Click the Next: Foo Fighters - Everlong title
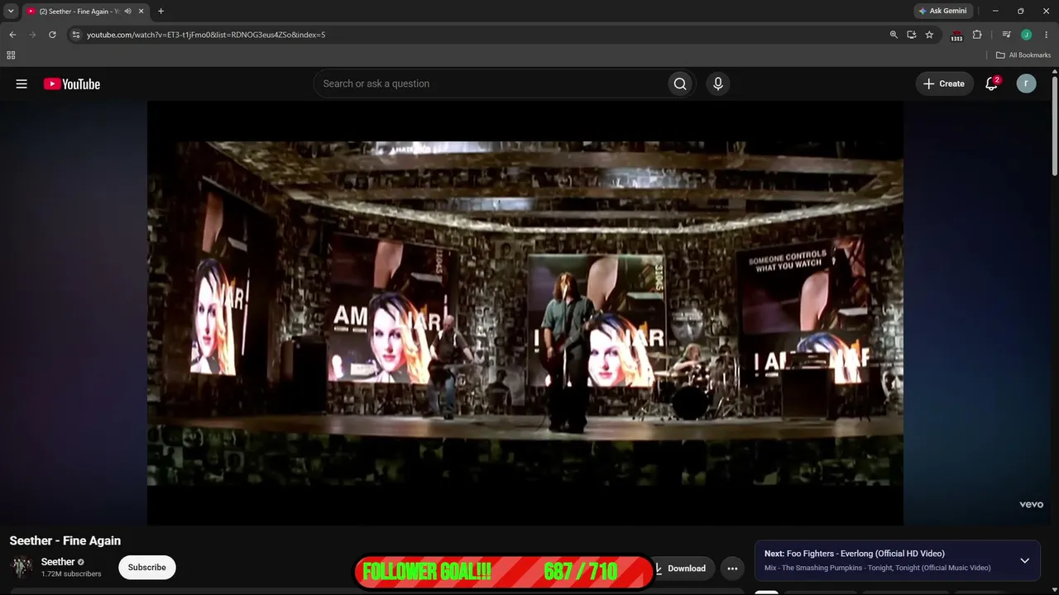The height and width of the screenshot is (595, 1059). (855, 554)
